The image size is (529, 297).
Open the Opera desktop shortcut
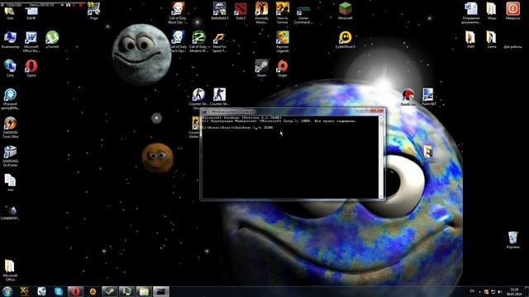31,68
